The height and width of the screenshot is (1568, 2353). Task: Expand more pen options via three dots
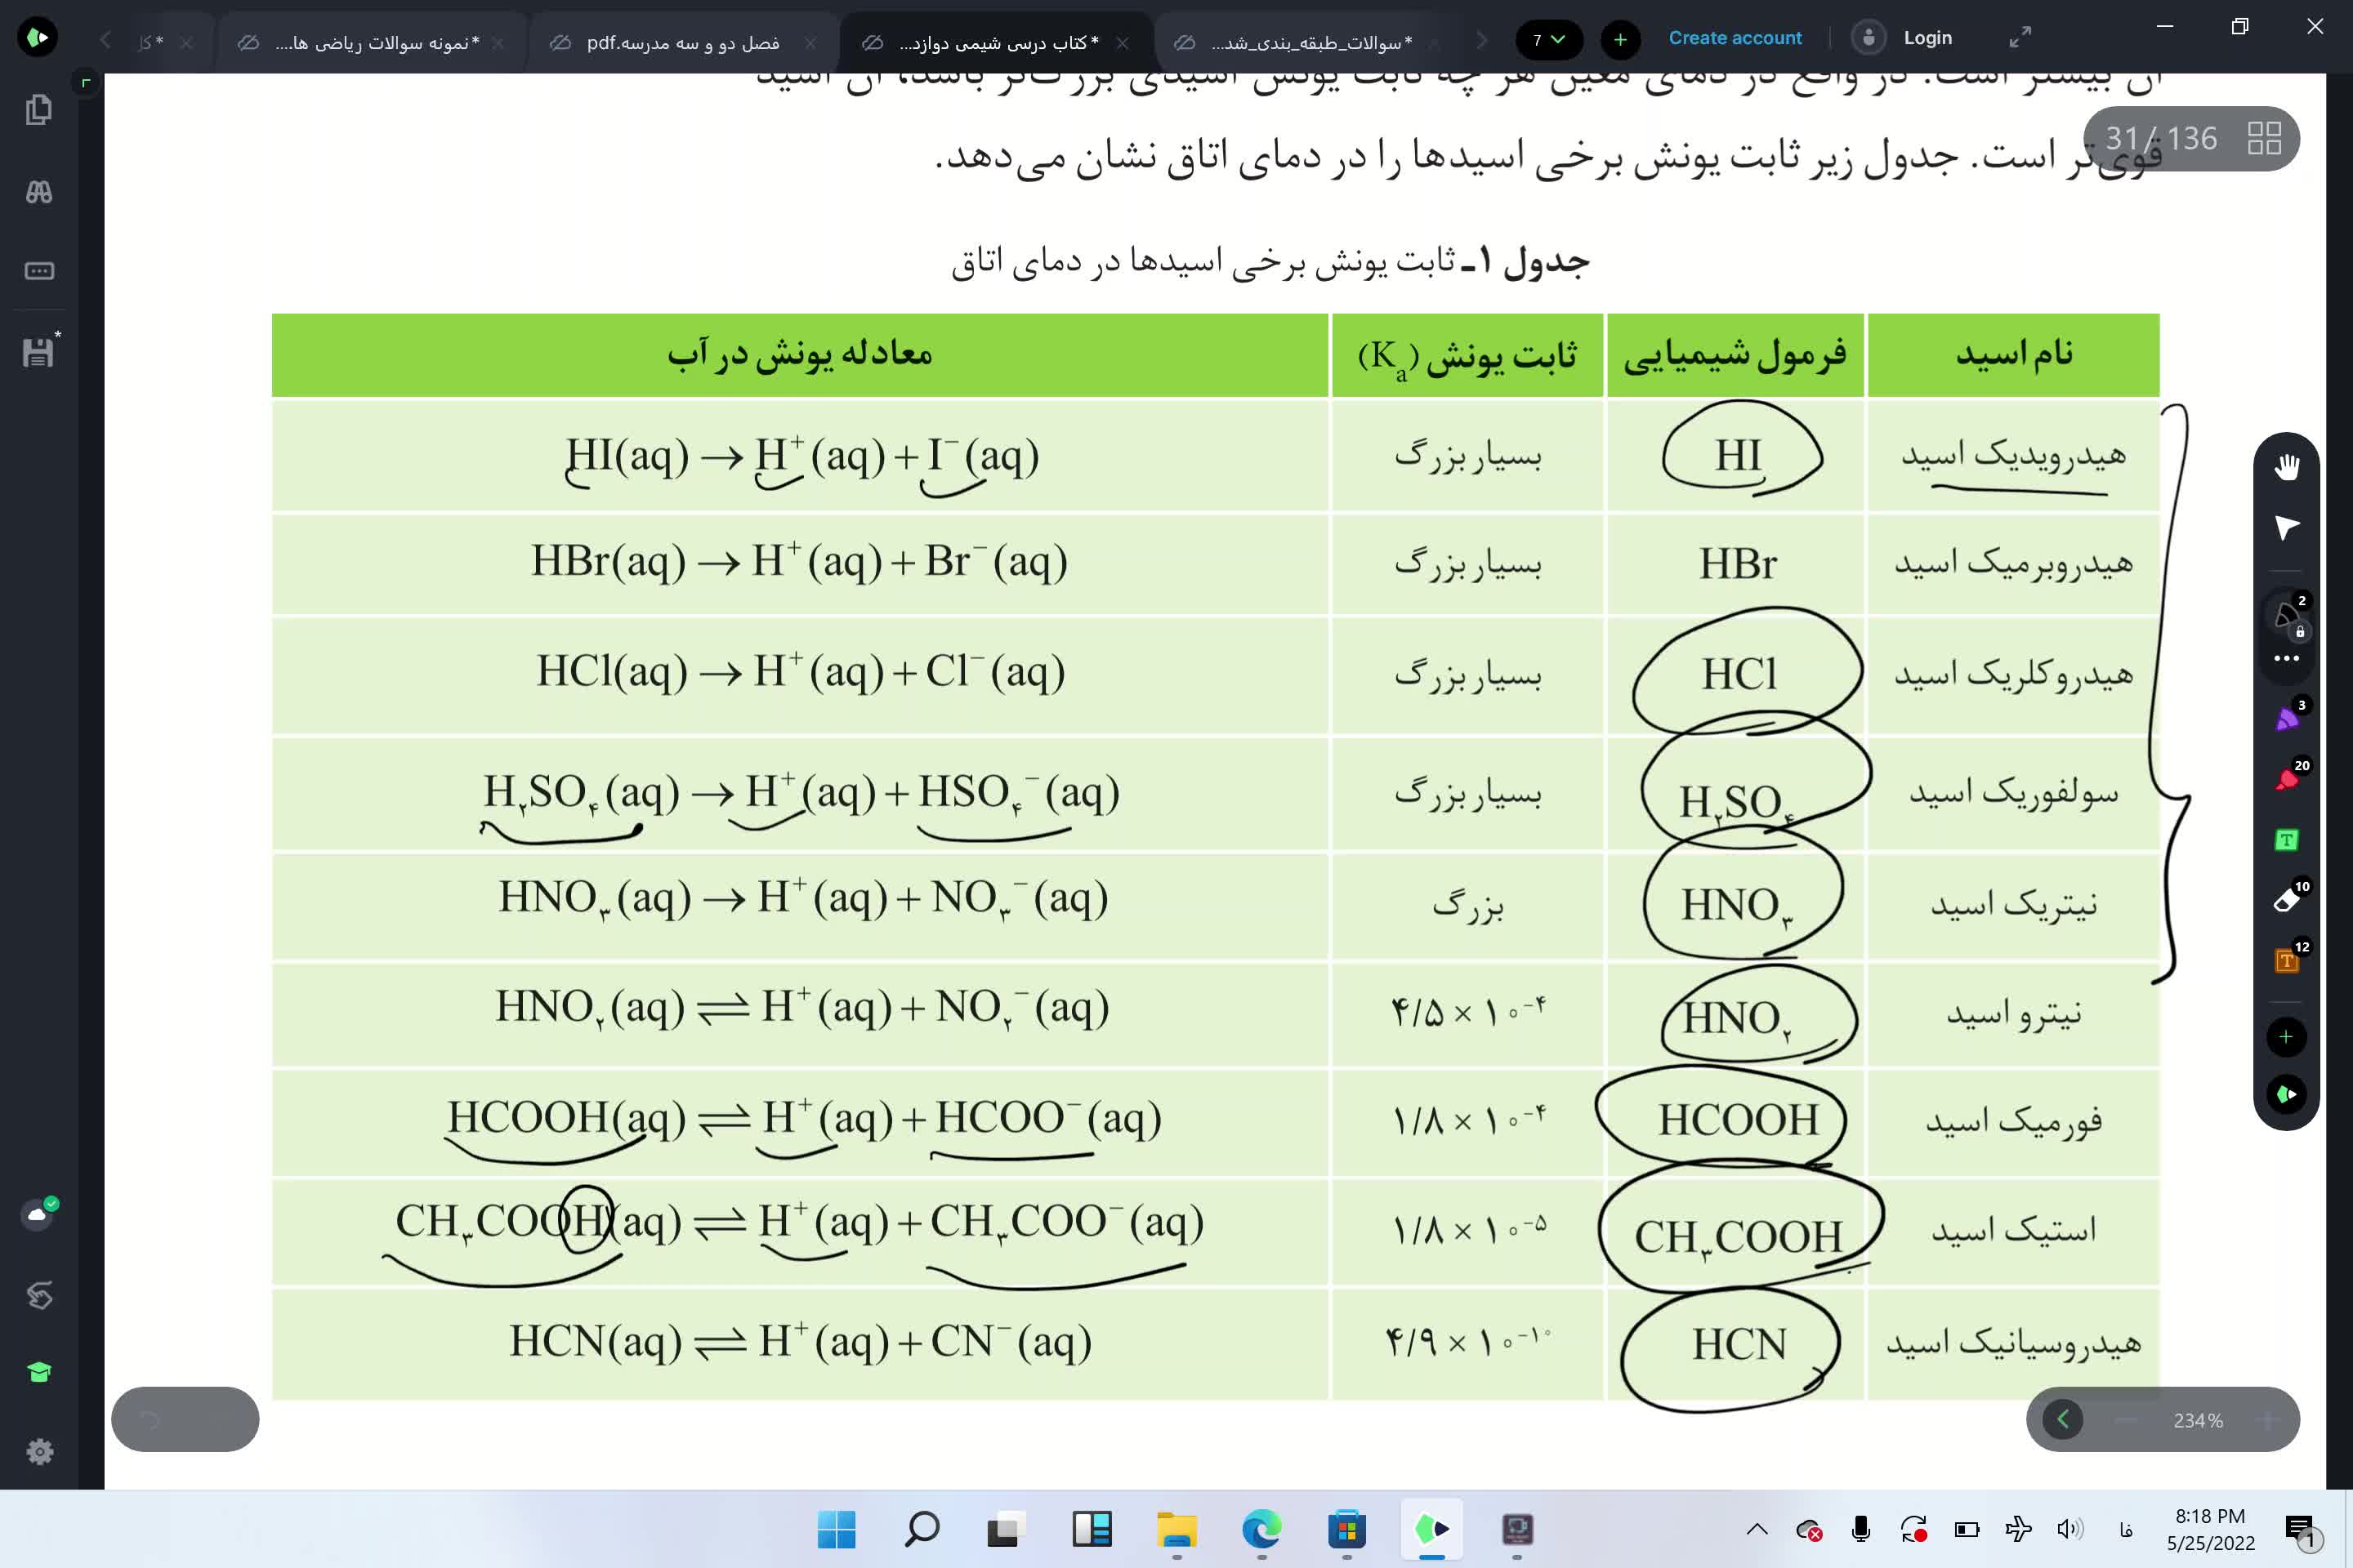click(2286, 658)
